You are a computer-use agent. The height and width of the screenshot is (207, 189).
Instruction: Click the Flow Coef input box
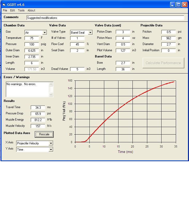tap(77, 44)
